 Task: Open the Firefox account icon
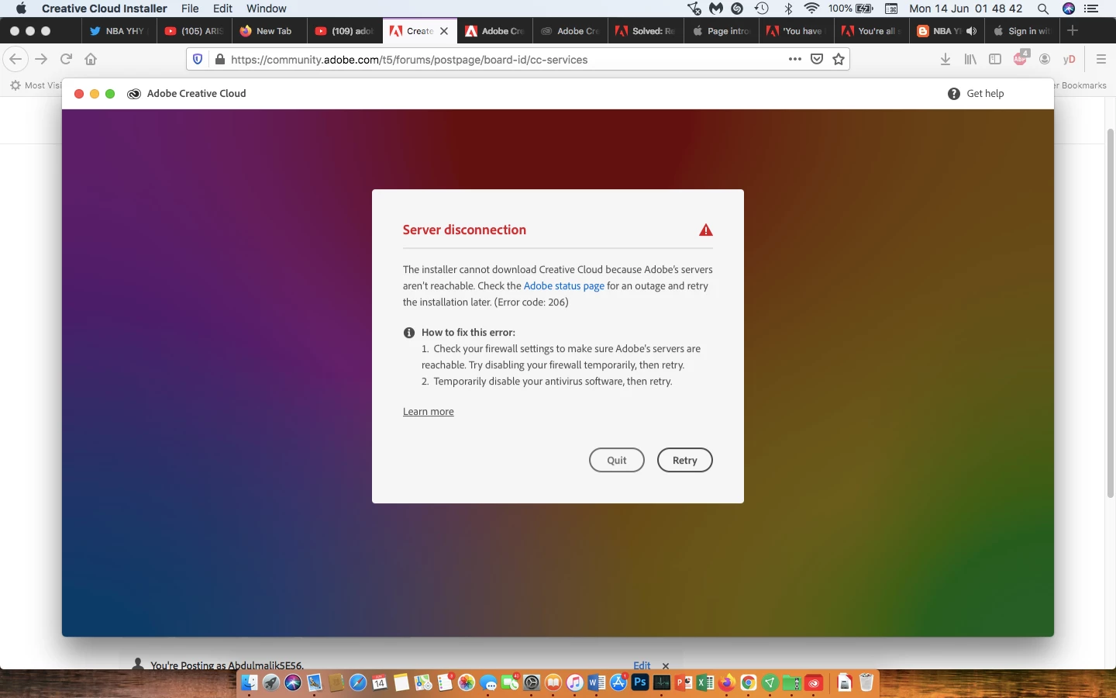[1045, 59]
